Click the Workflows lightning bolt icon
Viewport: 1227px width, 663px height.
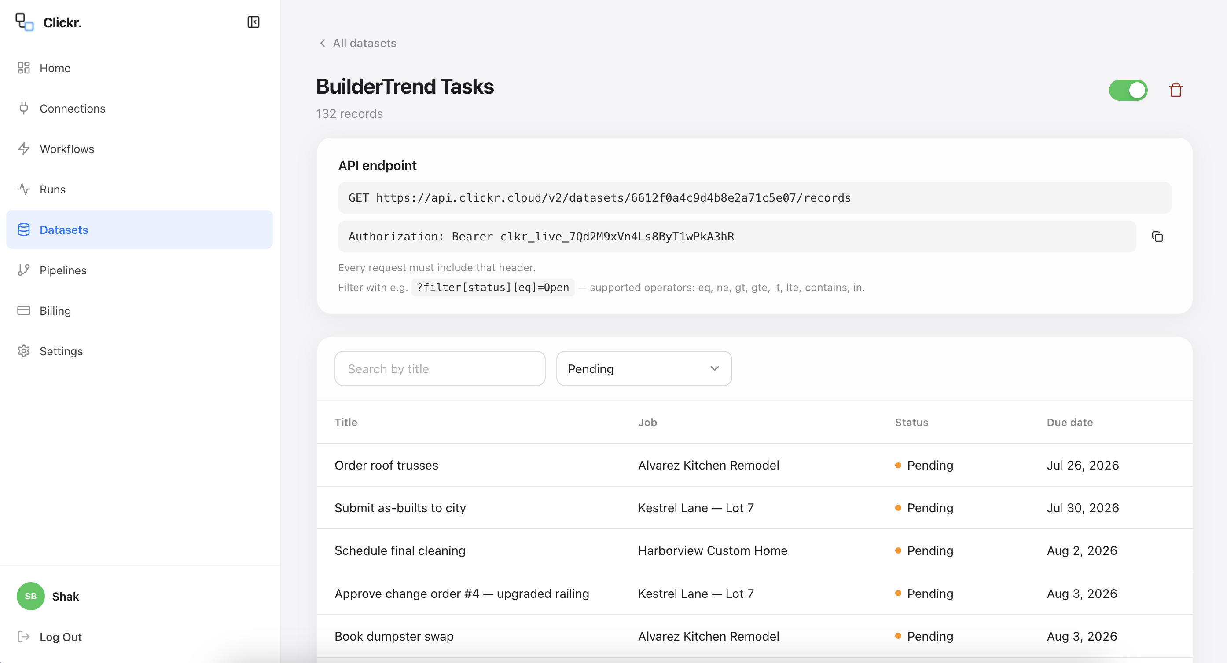(24, 149)
